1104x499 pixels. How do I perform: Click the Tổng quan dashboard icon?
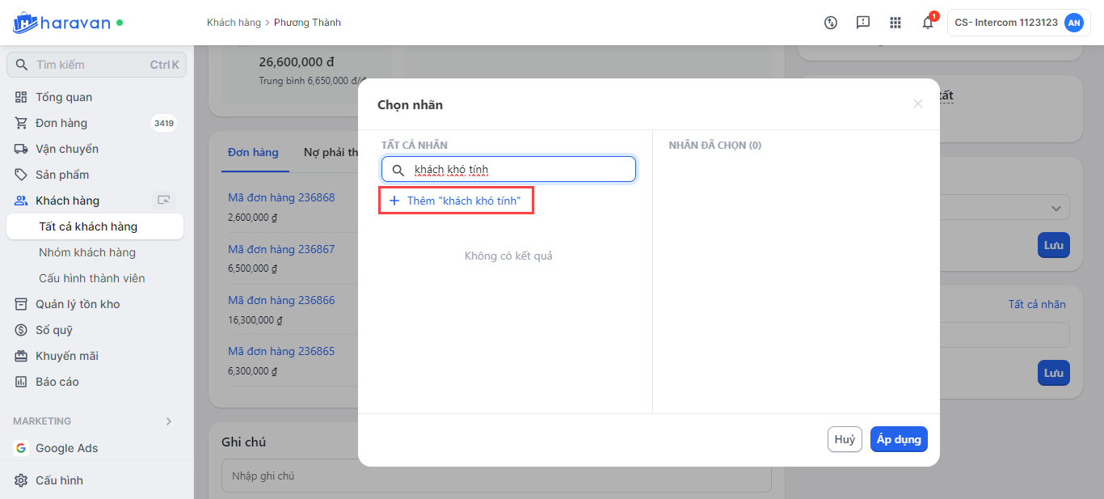coord(21,97)
